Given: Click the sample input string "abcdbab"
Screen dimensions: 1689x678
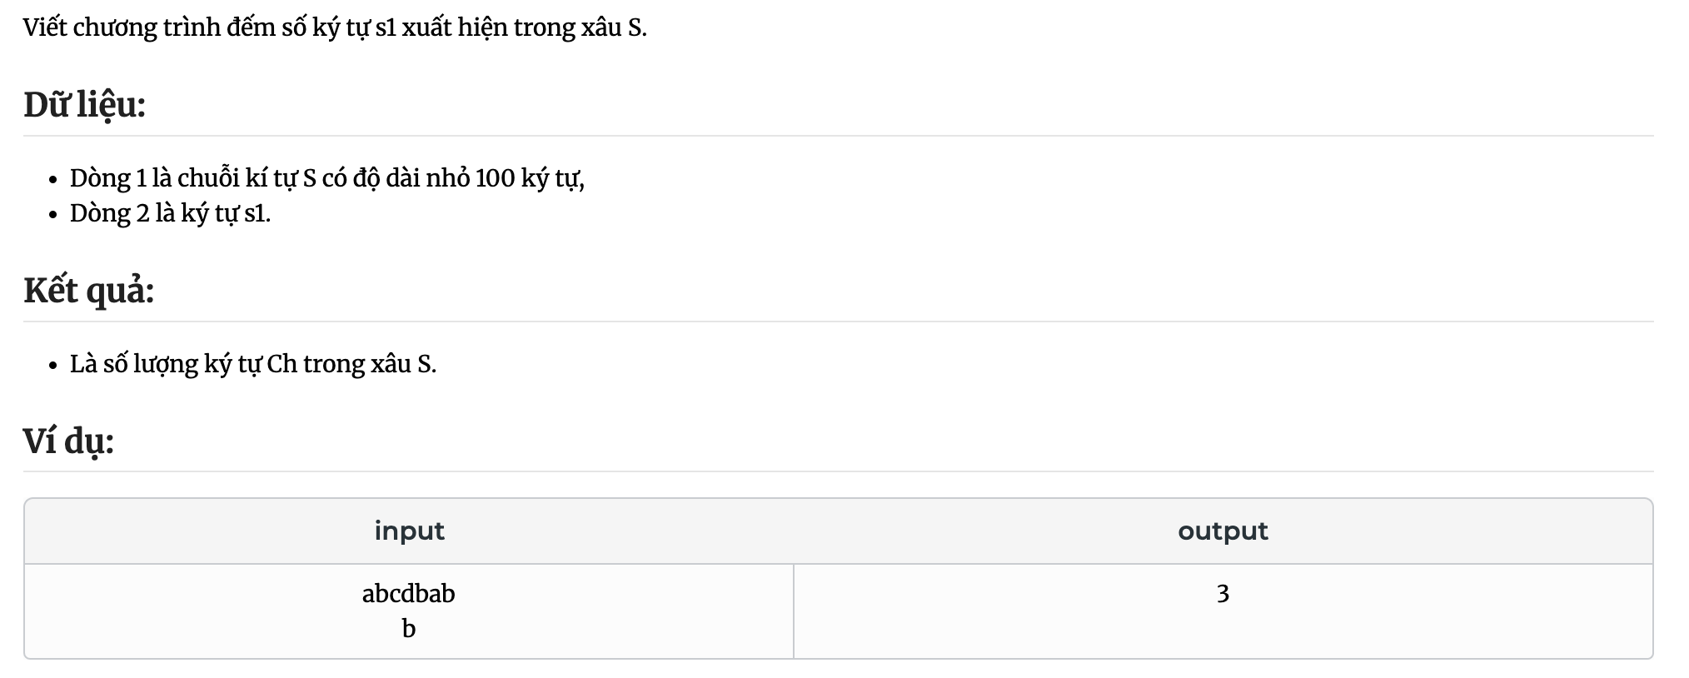Looking at the screenshot, I should (409, 593).
